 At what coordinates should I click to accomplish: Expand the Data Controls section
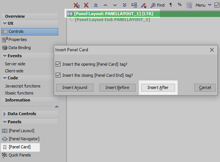(4, 114)
